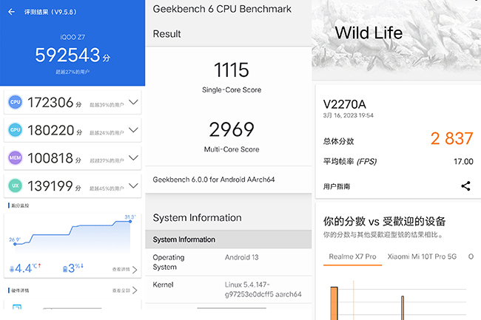Viewport: 481px width, 320px height.
Task: Tap the 17.00 average FPS value
Action: (x=463, y=161)
